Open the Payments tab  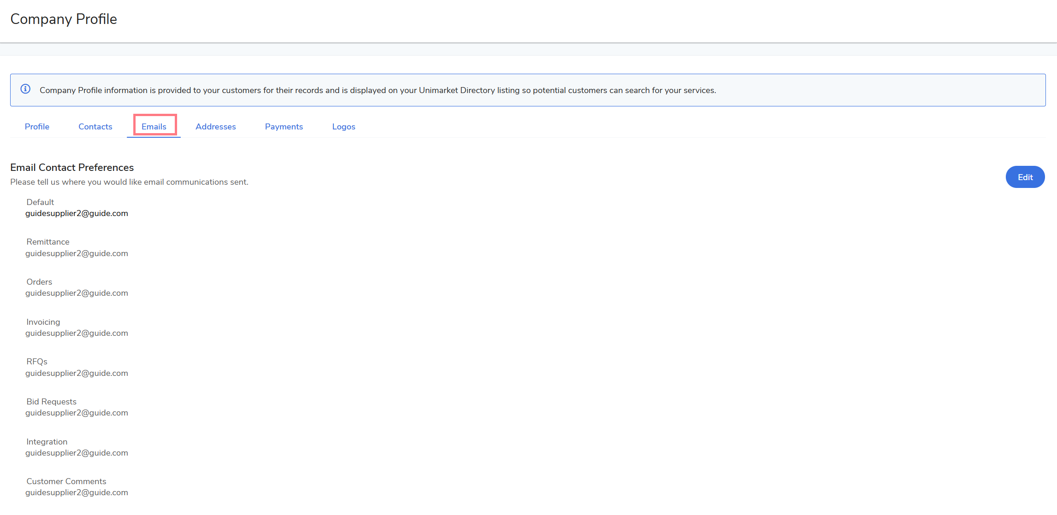pos(284,127)
